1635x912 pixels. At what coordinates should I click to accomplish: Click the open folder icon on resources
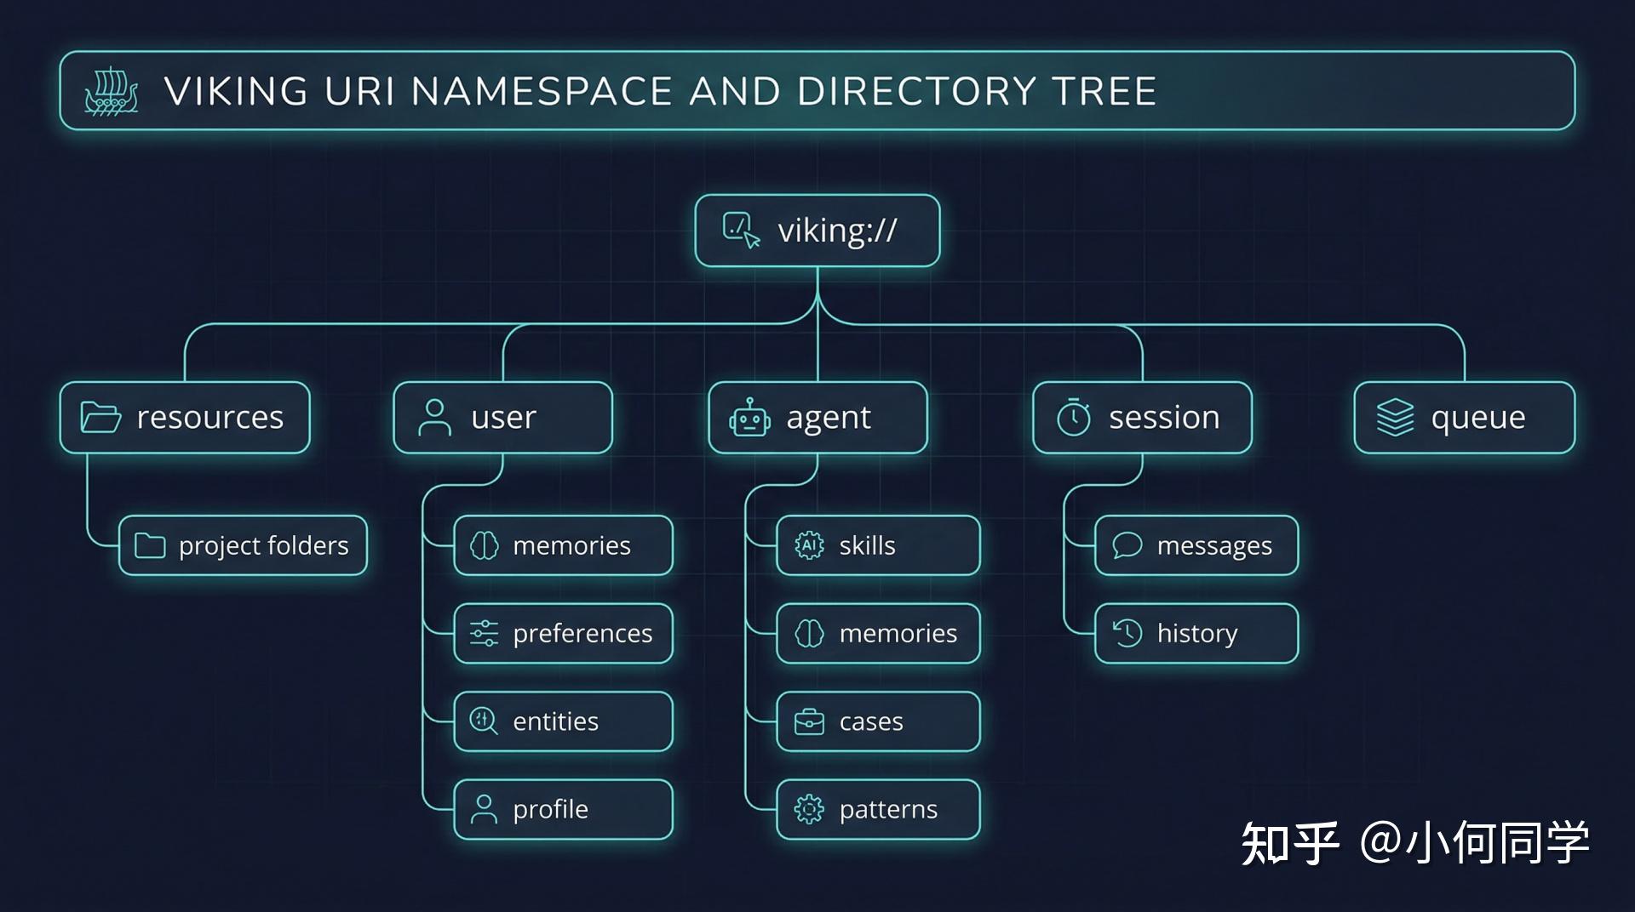point(100,418)
